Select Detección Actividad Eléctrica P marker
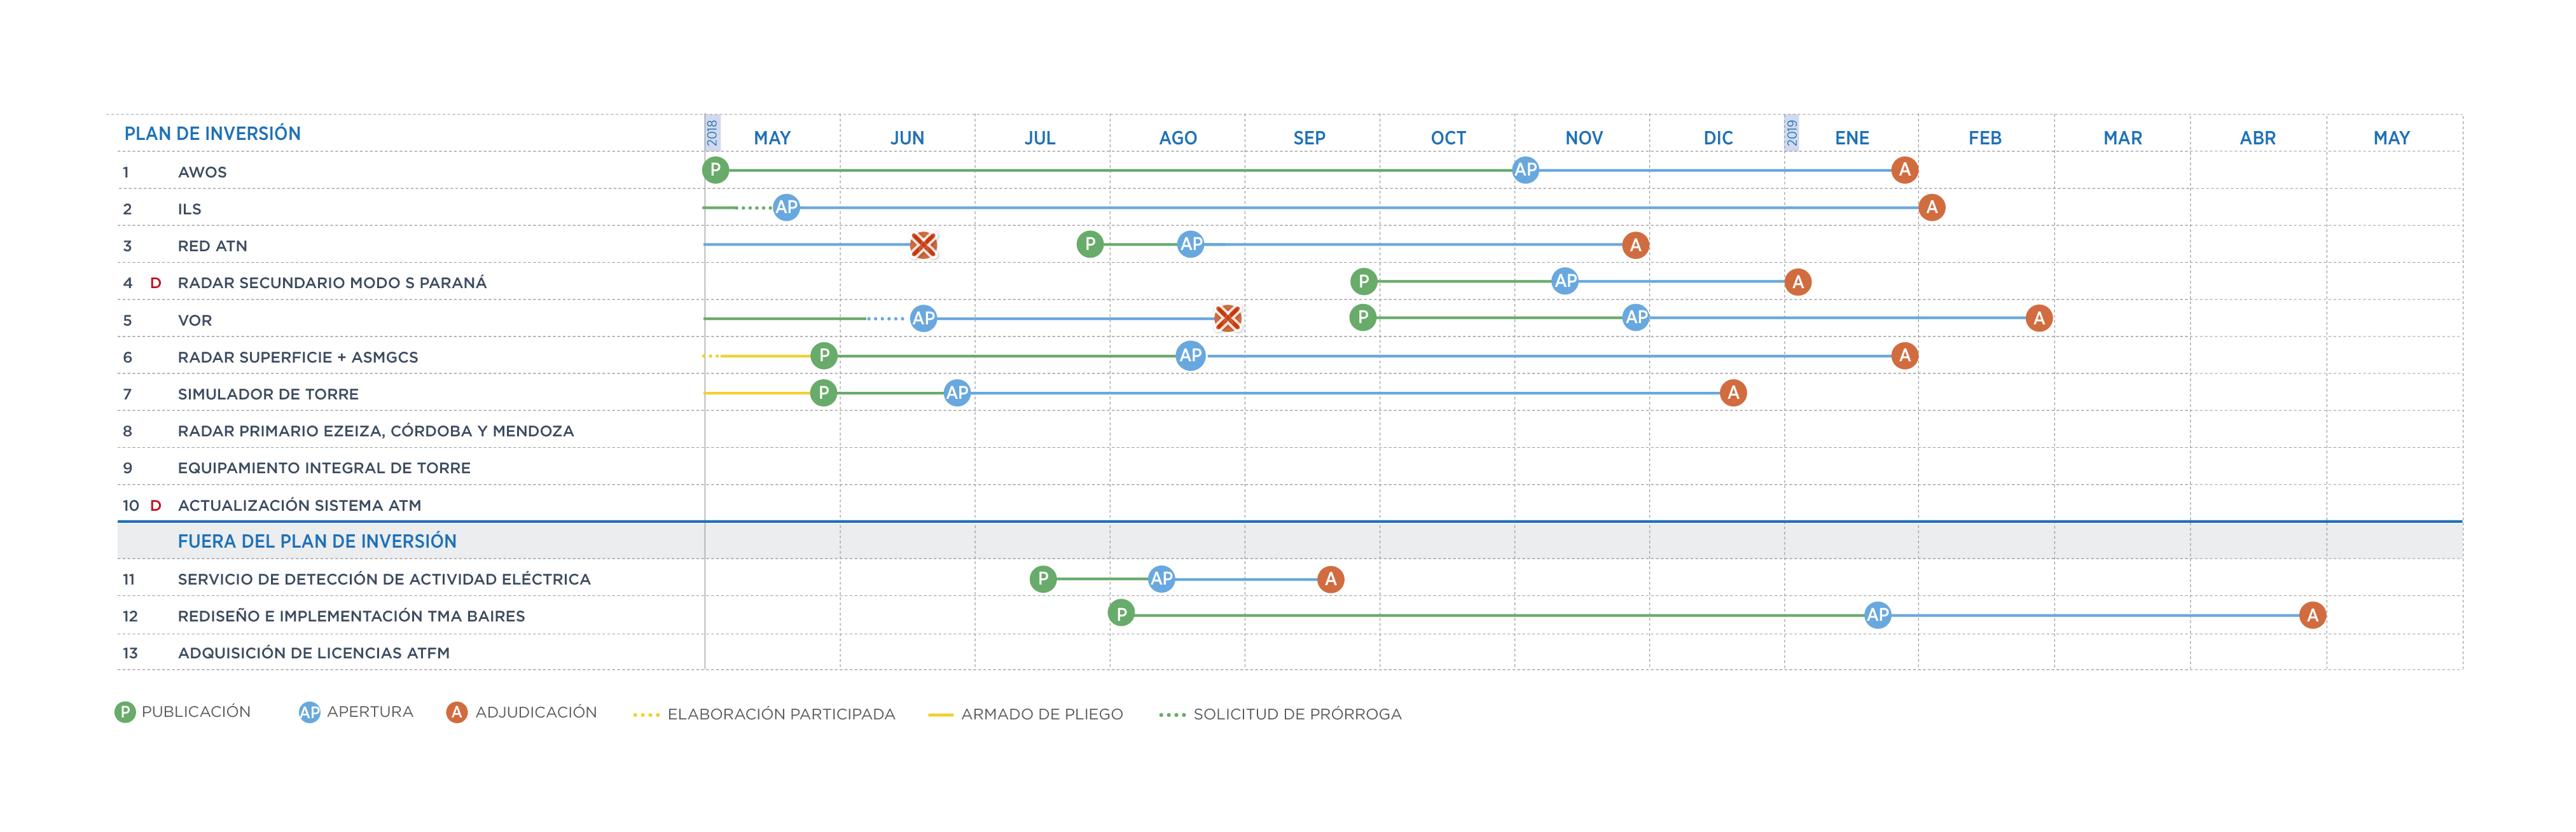This screenshot has height=832, width=2576. pyautogui.click(x=1043, y=578)
